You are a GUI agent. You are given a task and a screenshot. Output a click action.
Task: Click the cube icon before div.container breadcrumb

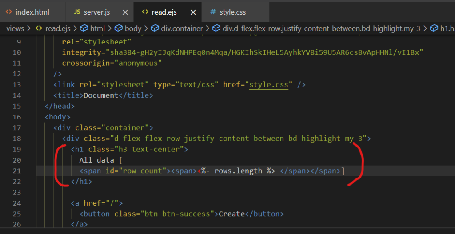(x=155, y=28)
